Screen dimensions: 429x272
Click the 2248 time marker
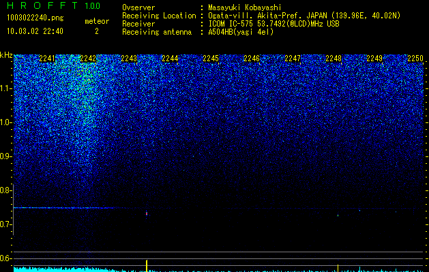click(334, 58)
